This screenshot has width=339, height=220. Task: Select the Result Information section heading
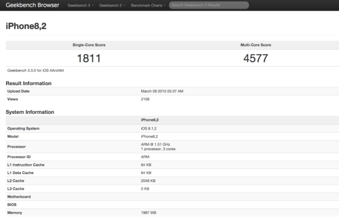(x=29, y=83)
